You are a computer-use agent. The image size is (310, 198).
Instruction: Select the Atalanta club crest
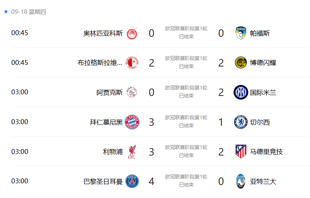click(x=241, y=181)
